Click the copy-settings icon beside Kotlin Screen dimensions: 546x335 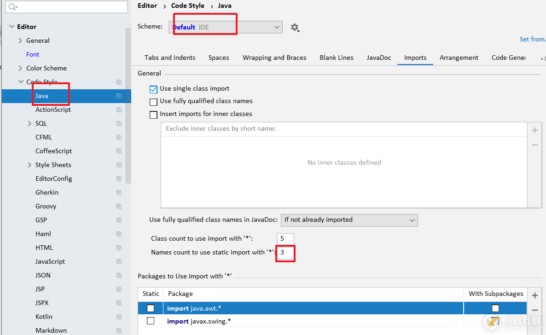coord(119,317)
